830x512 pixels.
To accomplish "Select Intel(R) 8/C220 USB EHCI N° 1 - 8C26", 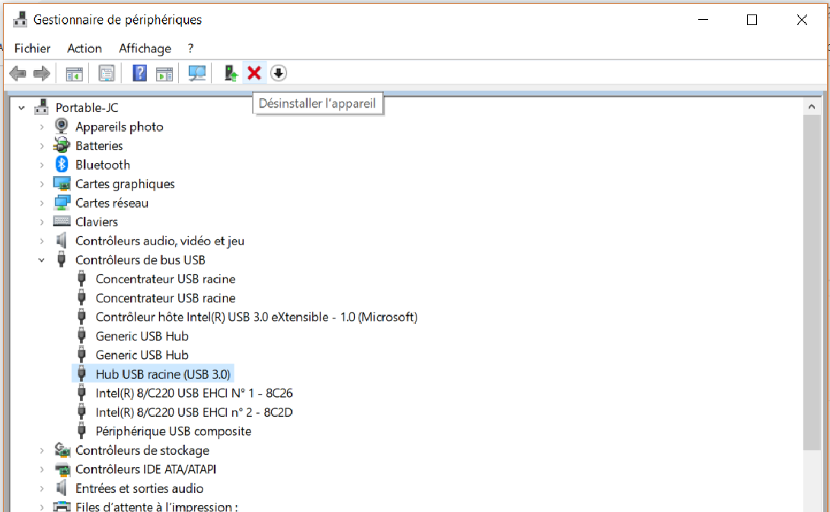I will (193, 393).
